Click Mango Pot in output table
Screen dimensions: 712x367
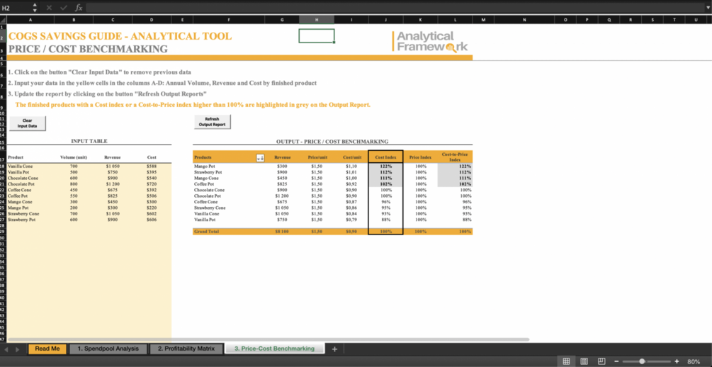coord(204,166)
